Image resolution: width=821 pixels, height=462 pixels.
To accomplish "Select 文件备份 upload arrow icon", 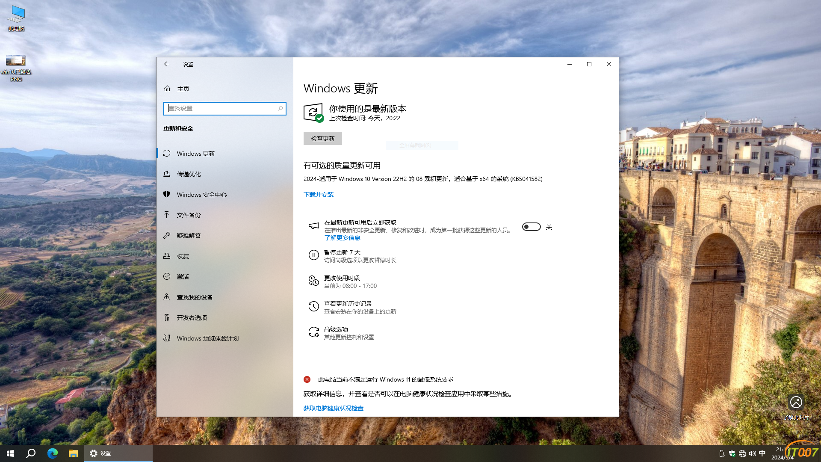I will pos(167,215).
